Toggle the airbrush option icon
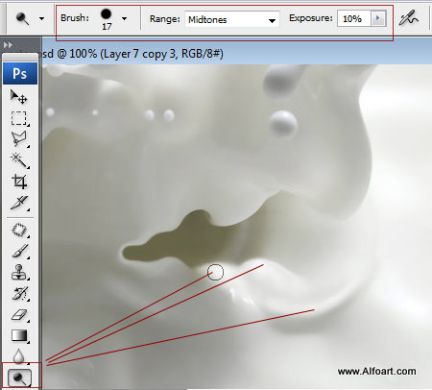432x390 pixels. coord(408,18)
